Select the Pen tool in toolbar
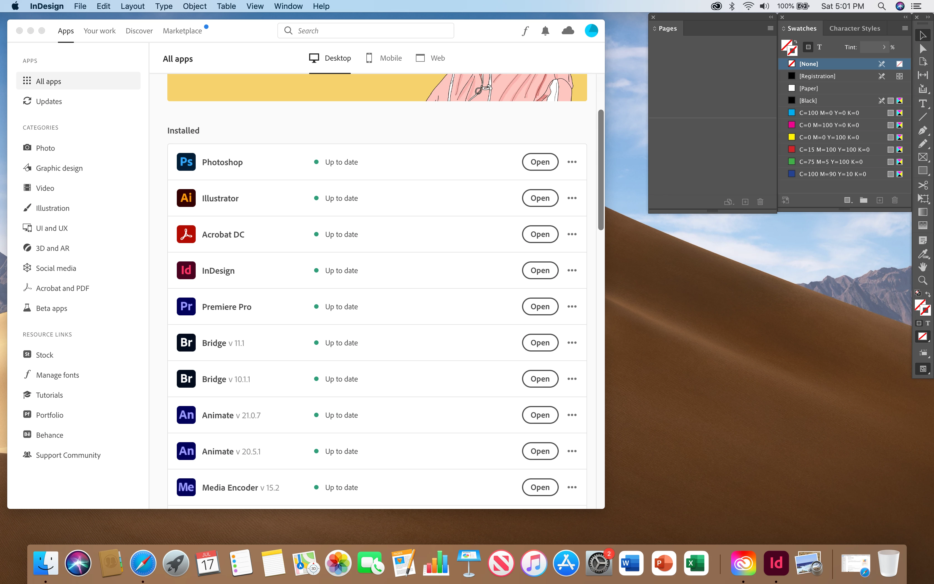Viewport: 934px width, 584px height. pyautogui.click(x=922, y=130)
